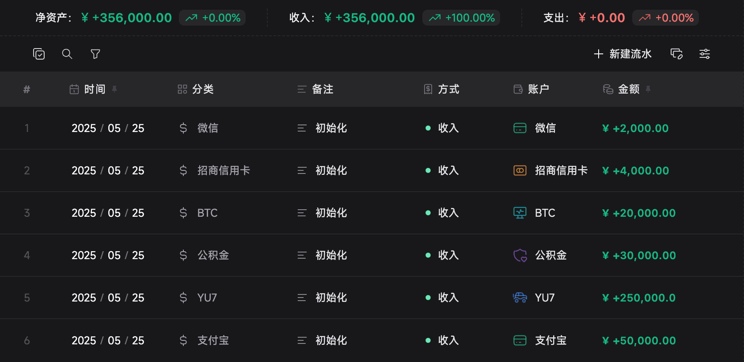Viewport: 744px width, 362px height.
Task: Toggle the pin icon next to 时间
Action: click(x=114, y=89)
